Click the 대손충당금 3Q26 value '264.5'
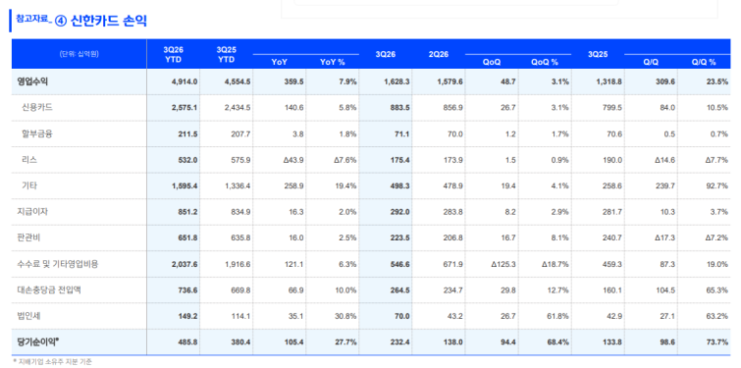The height and width of the screenshot is (368, 741). [400, 290]
